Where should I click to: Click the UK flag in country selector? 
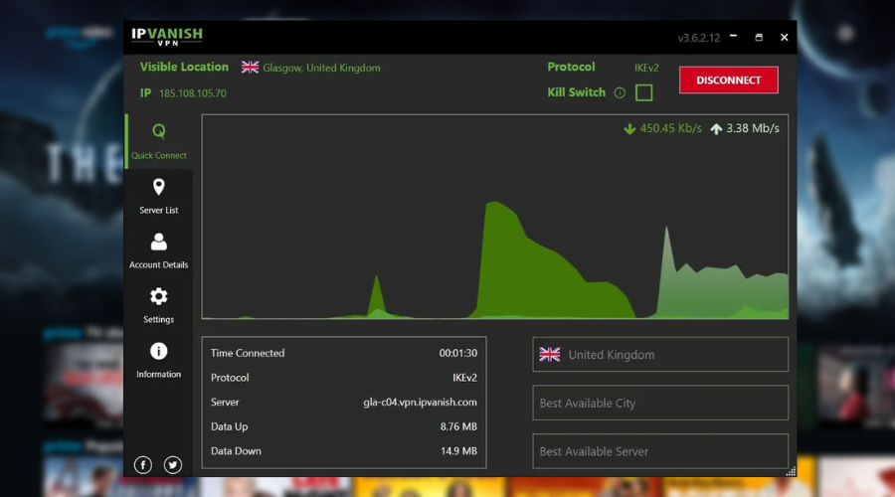pos(550,354)
